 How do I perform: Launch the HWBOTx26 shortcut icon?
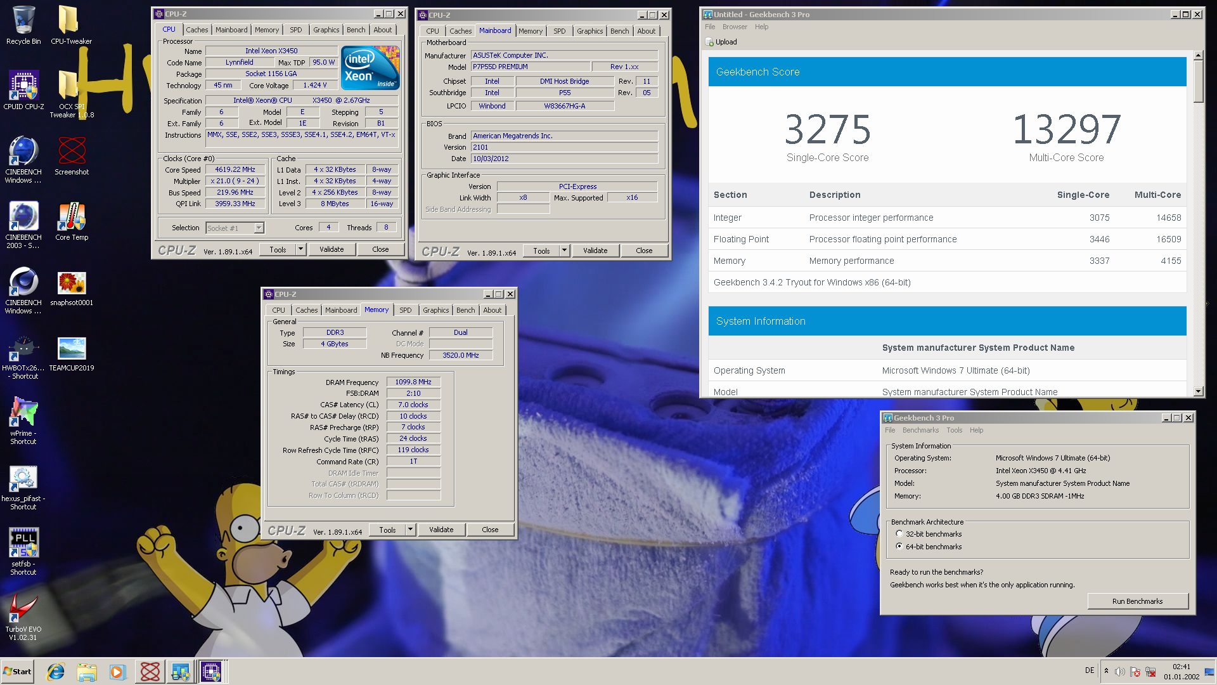pyautogui.click(x=23, y=356)
